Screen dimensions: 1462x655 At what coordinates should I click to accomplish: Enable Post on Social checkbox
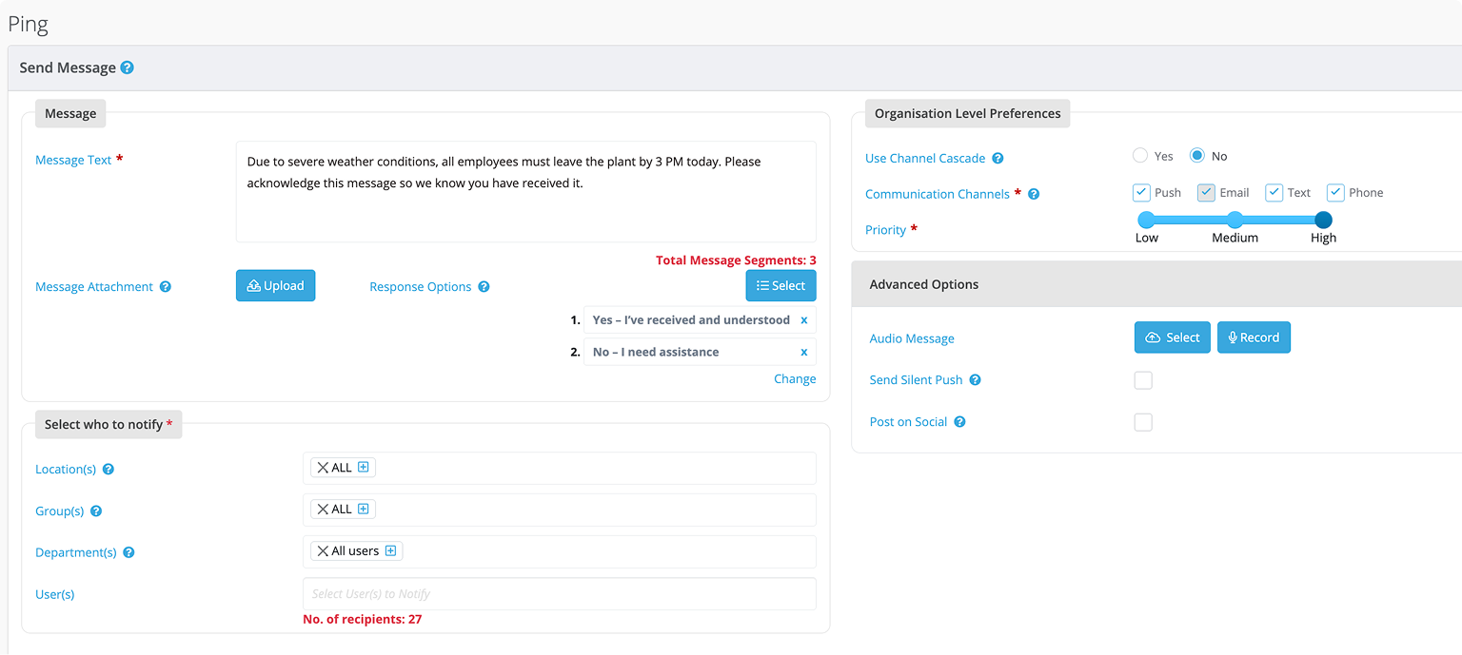(1143, 422)
